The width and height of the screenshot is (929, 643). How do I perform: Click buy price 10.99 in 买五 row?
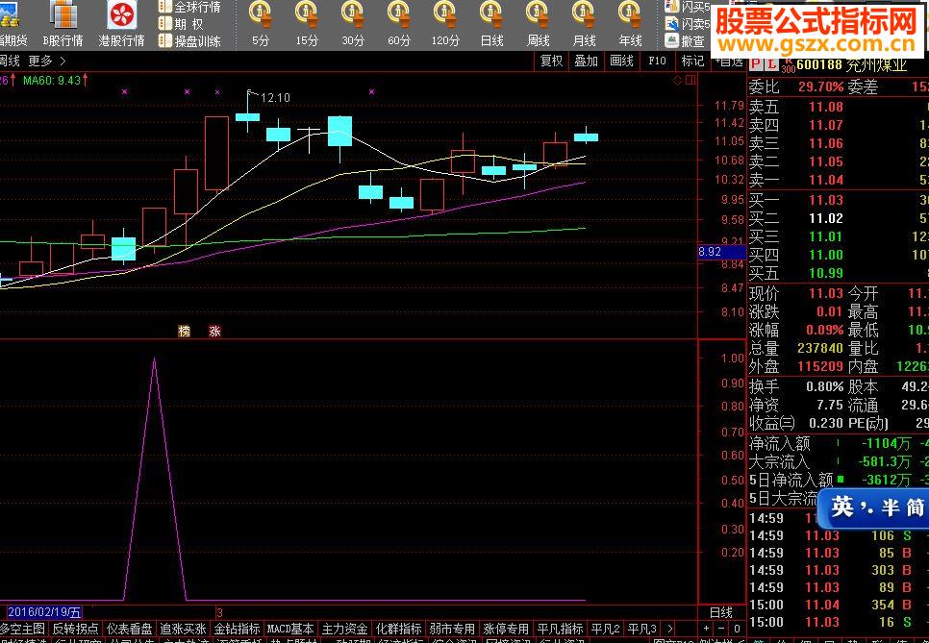click(826, 273)
